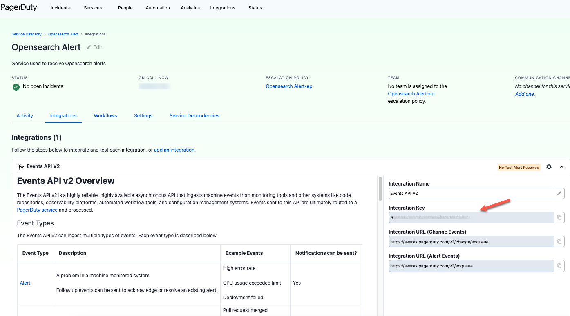Open the Opensearch Alert-ep escalation policy link
Viewport: 570px width, 316px height.
point(289,86)
